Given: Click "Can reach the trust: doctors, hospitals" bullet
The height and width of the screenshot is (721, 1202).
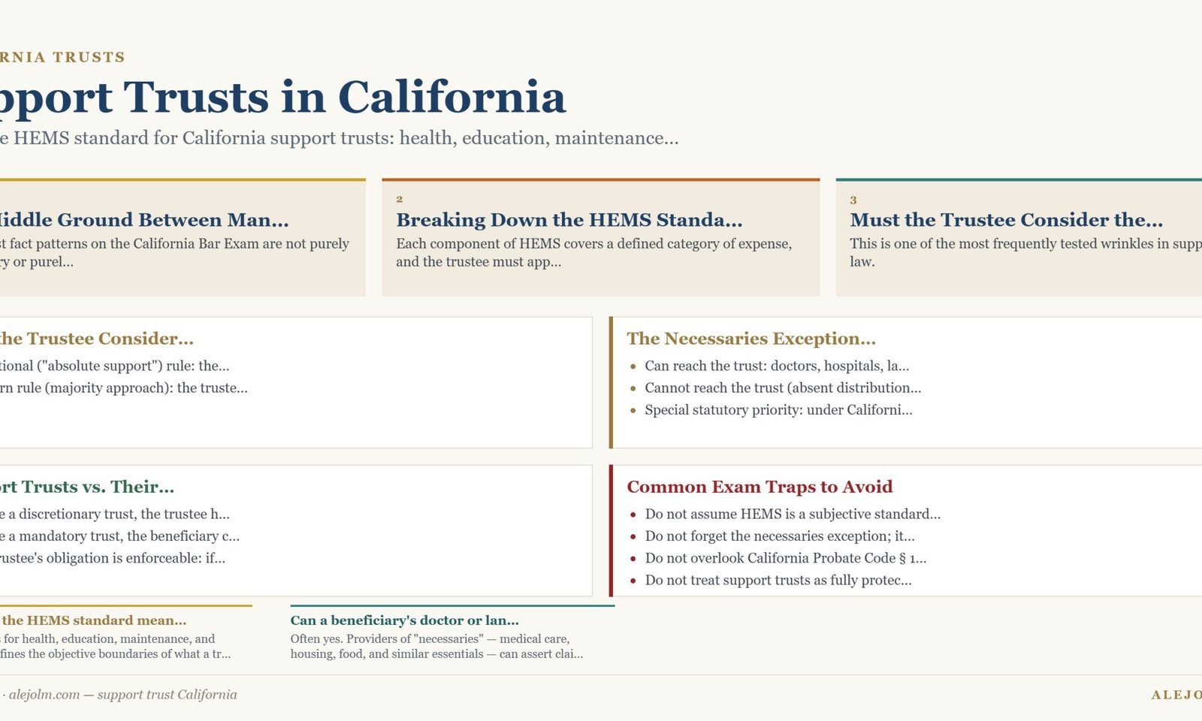Looking at the screenshot, I should (x=777, y=366).
